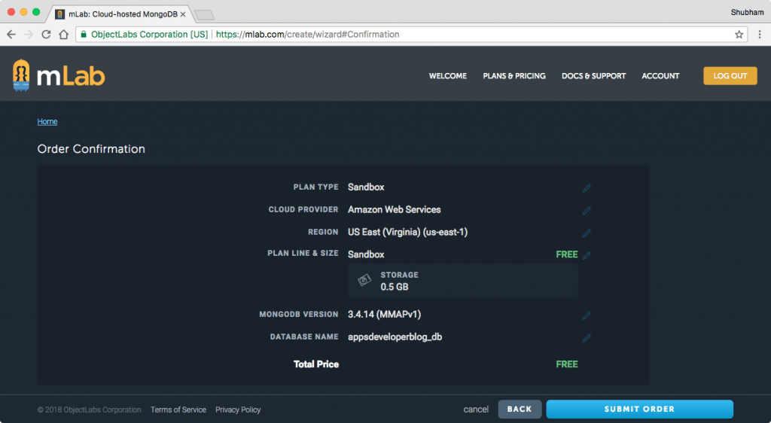
Task: Edit the MongoDB Version pencil icon
Action: pos(587,315)
